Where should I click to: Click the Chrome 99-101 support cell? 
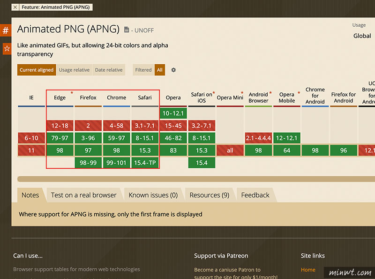coord(116,163)
